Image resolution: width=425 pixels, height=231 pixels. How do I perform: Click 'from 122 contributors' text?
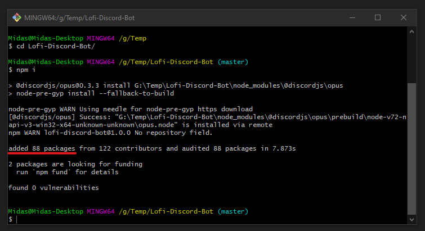[x=120, y=148]
